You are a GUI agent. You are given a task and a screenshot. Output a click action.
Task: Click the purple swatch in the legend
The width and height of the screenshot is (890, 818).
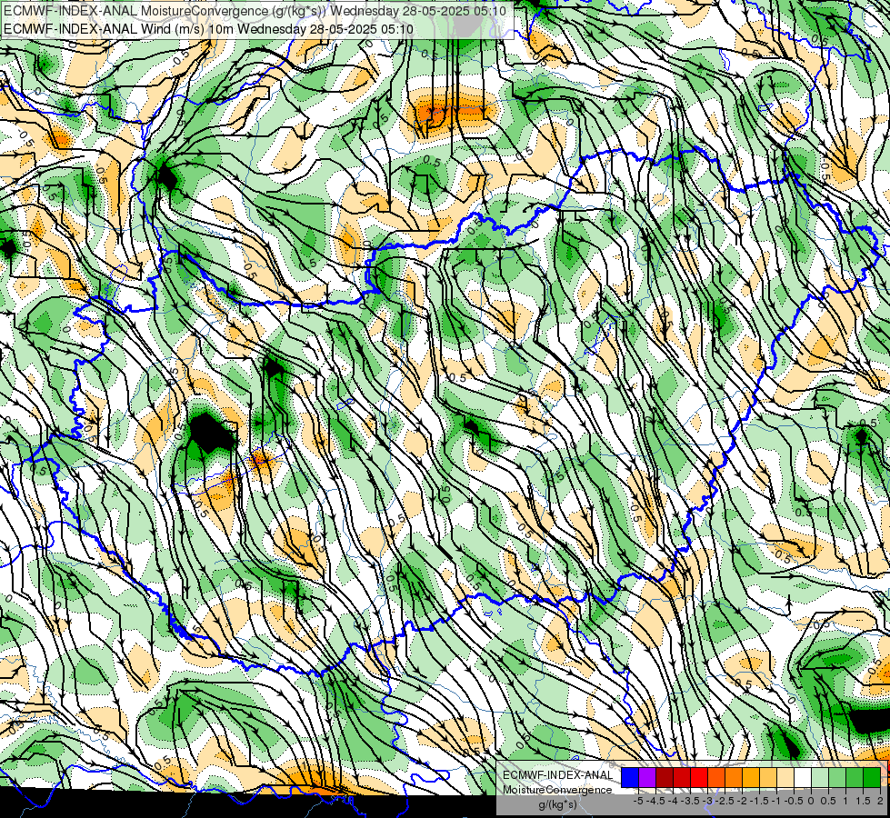[647, 777]
